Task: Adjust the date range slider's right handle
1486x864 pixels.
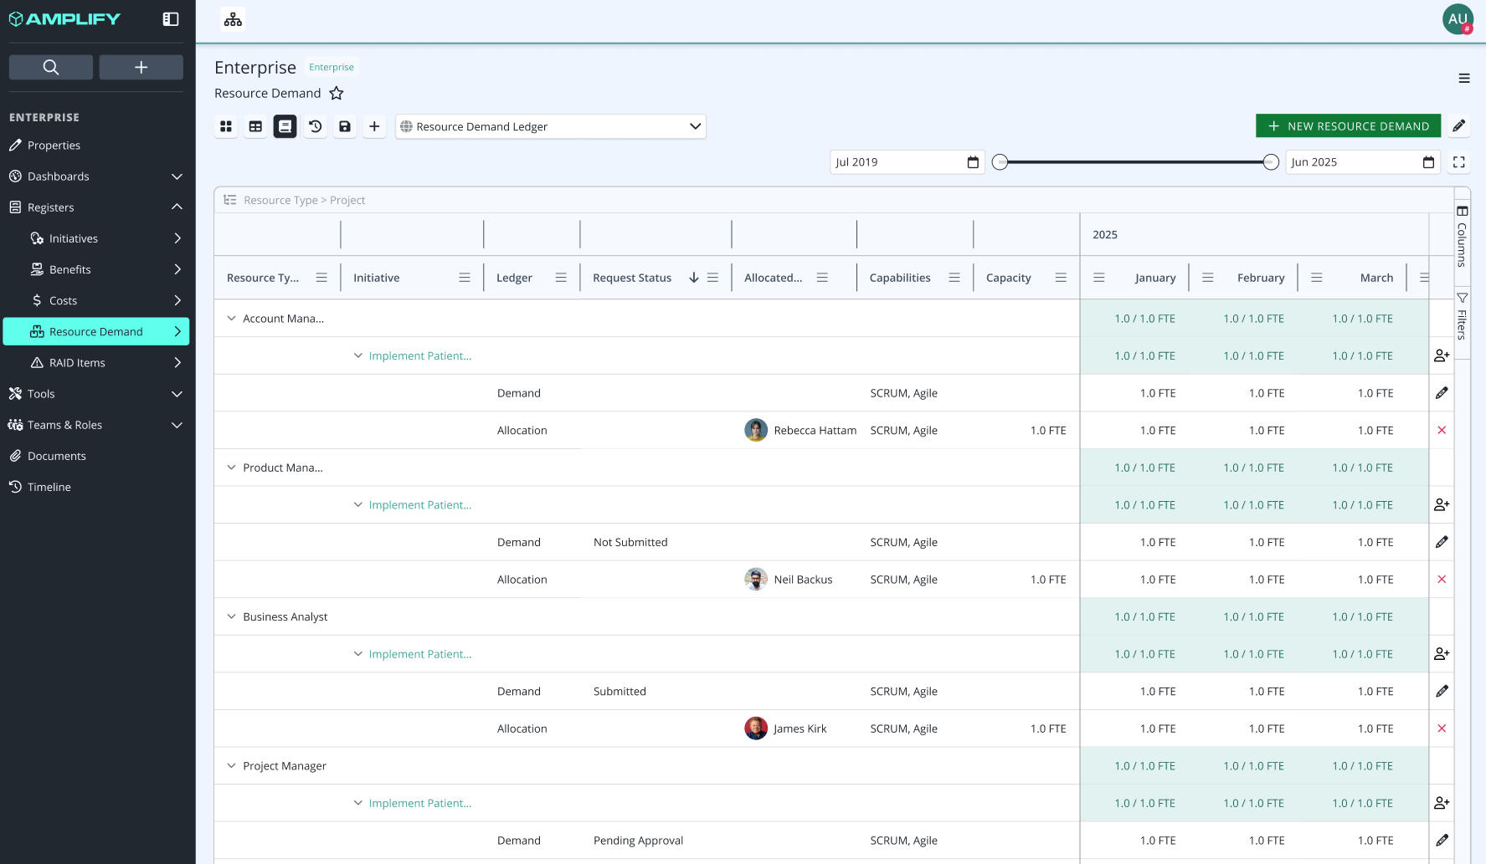Action: 1271,162
